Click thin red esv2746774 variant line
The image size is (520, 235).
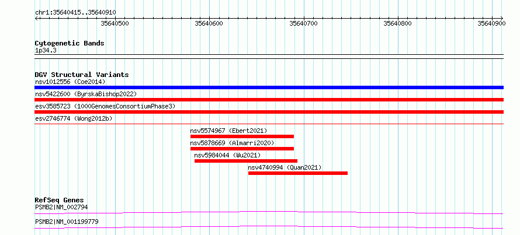pyautogui.click(x=269, y=124)
